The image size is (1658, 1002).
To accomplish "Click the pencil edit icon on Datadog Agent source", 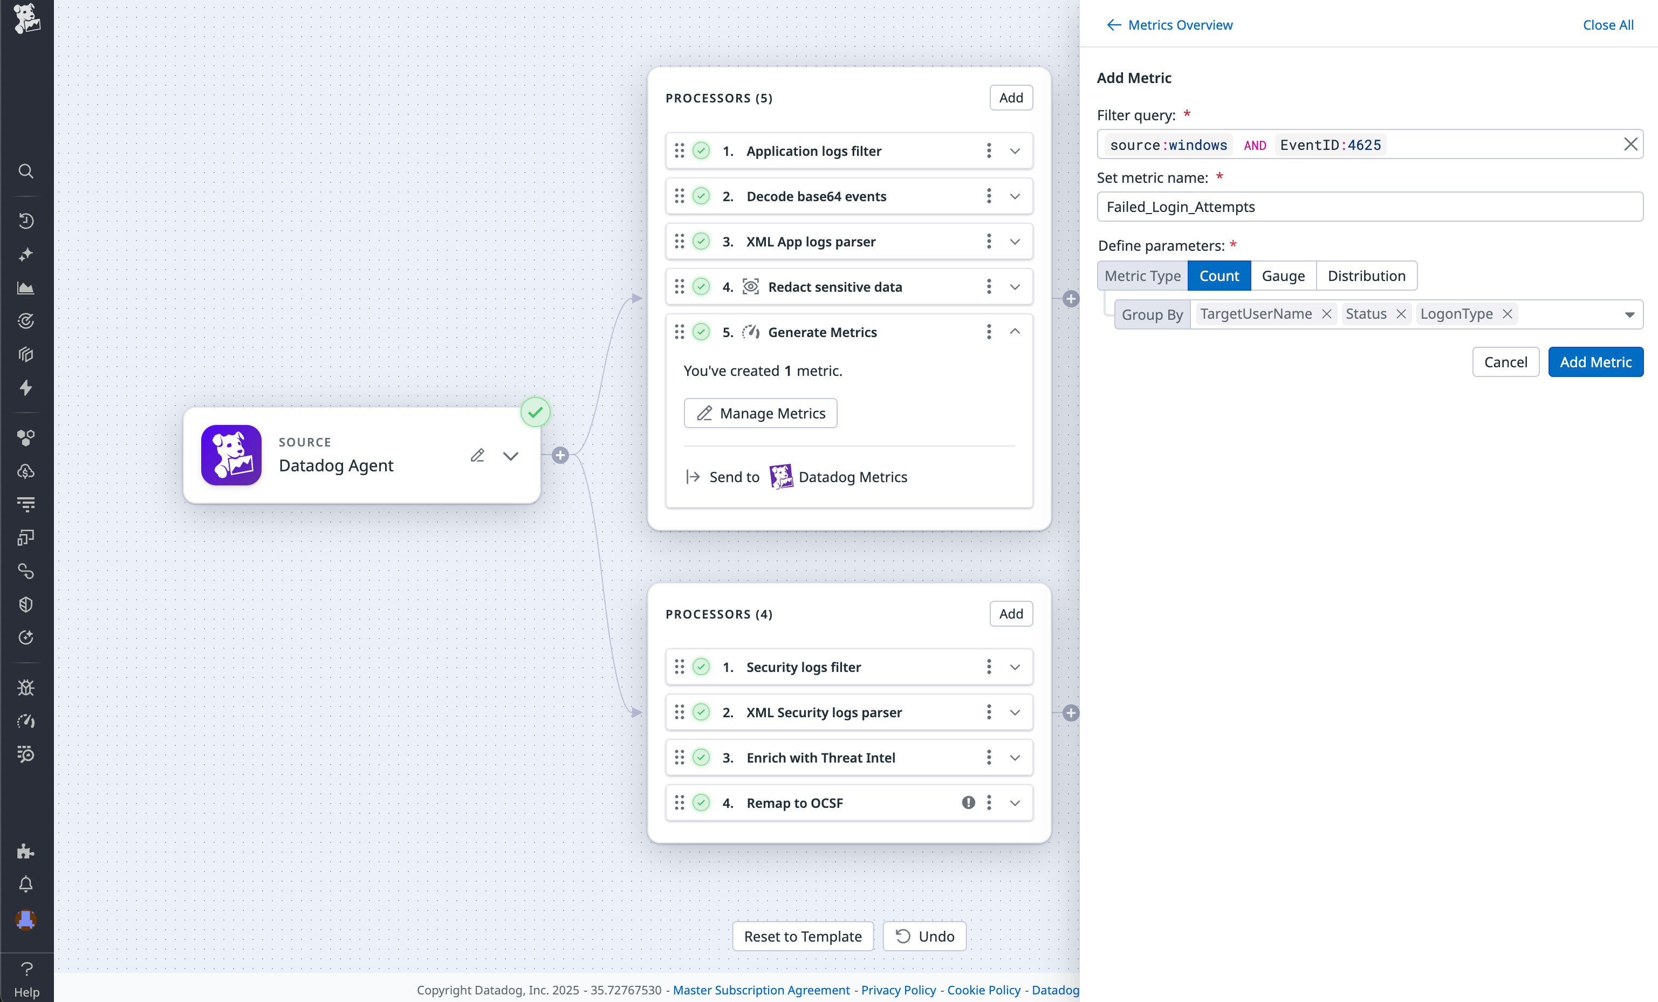I will [477, 456].
